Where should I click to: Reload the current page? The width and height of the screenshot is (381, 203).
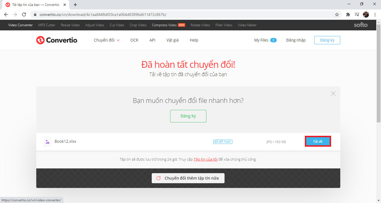[24, 14]
